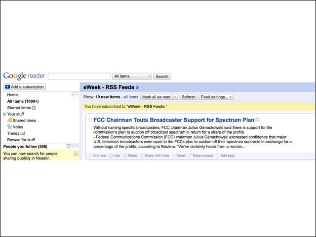Image resolution: width=316 pixels, height=237 pixels.
Task: Click the minimize button beside Home
Action: (73, 94)
